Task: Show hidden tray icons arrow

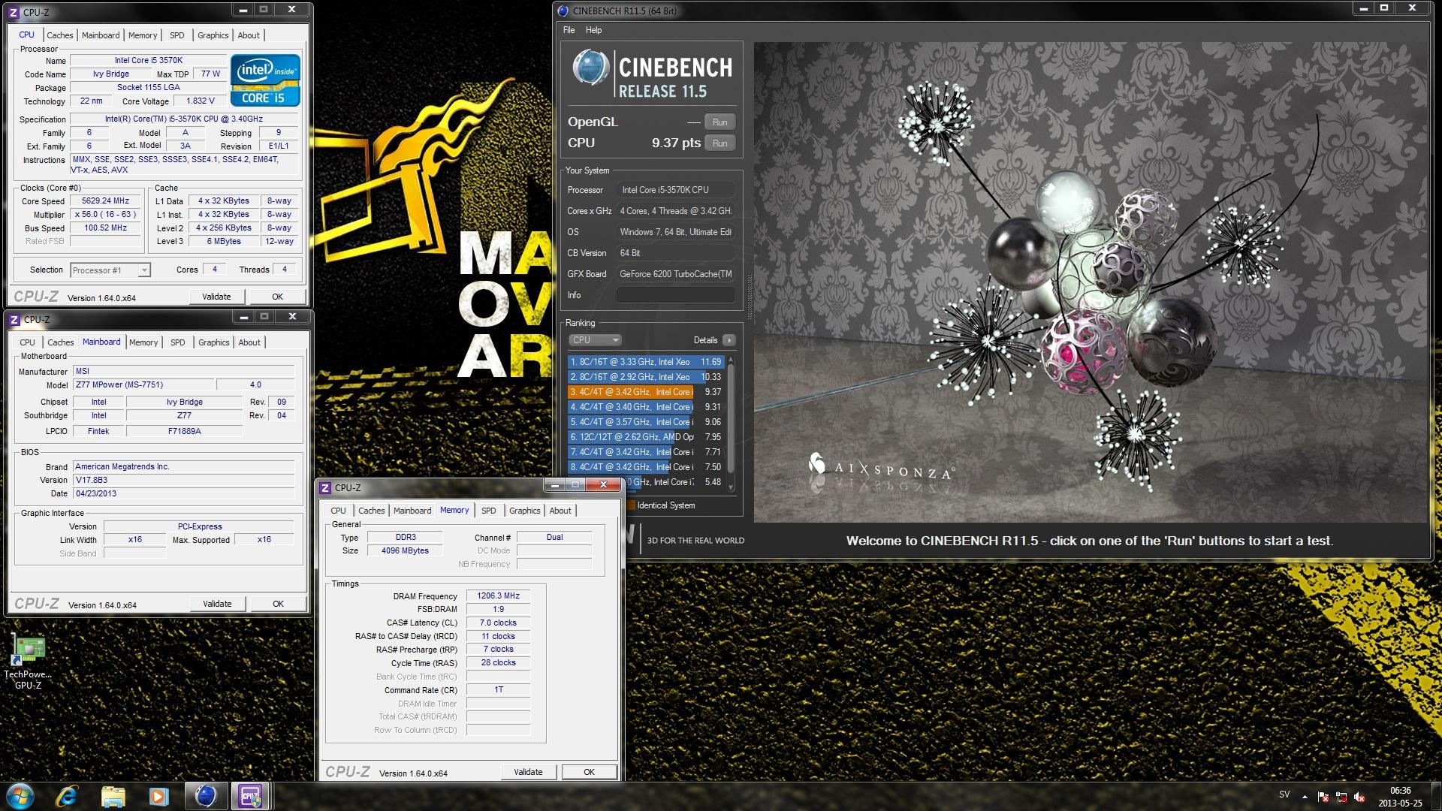Action: (1305, 797)
